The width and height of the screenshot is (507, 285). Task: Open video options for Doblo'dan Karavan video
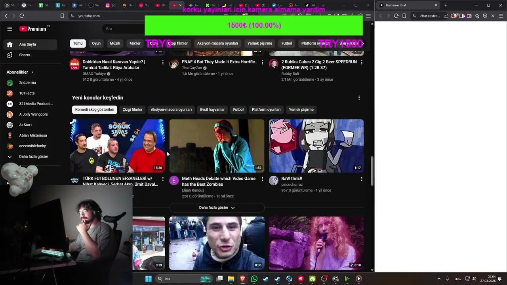163,62
